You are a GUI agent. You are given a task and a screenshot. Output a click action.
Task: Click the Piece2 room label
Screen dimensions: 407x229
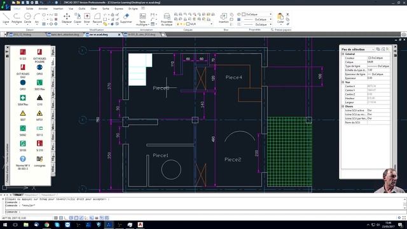233,160
